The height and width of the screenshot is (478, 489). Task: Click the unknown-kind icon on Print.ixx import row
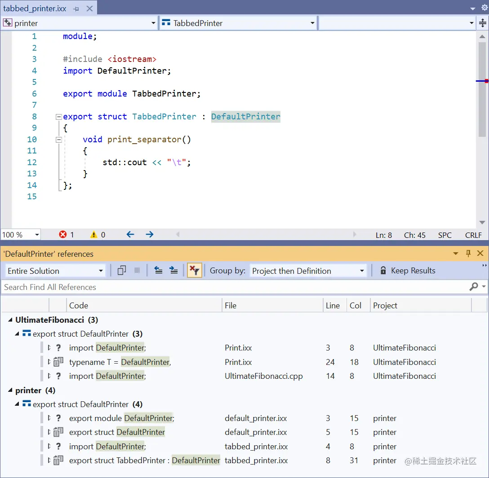58,347
